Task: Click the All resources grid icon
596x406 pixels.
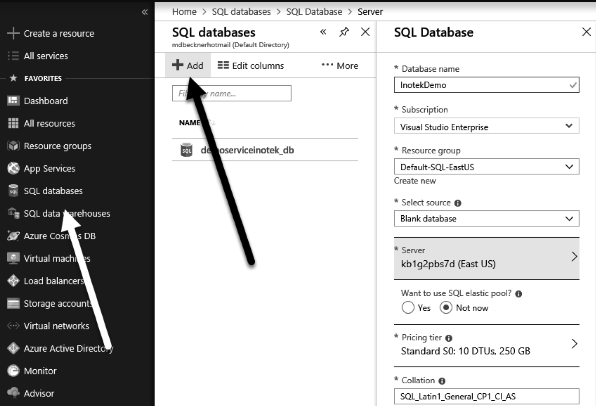Action: click(x=13, y=123)
